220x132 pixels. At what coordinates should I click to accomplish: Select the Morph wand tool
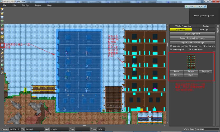coord(2,73)
